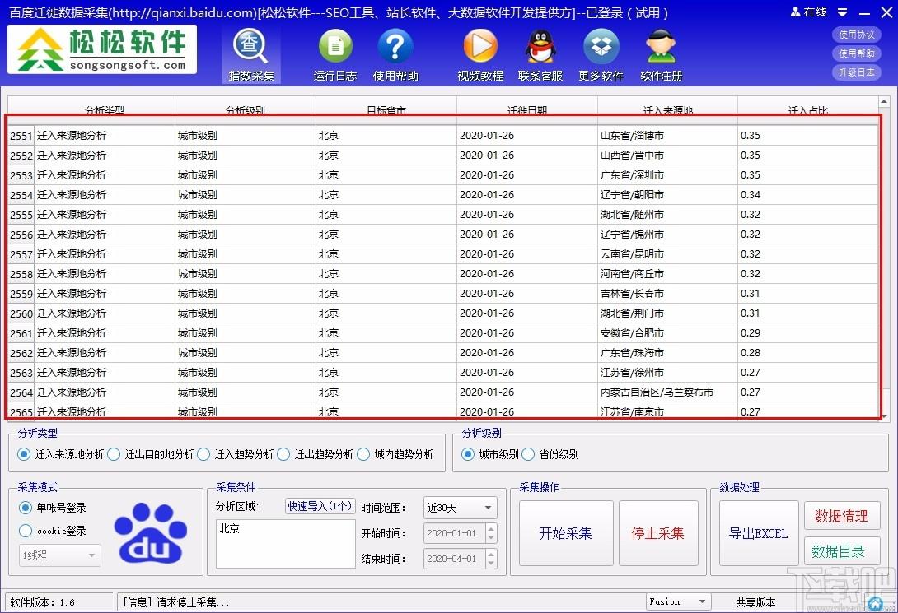Select row 2551 山东省/淄博市
Image resolution: width=898 pixels, height=613 pixels.
point(443,136)
